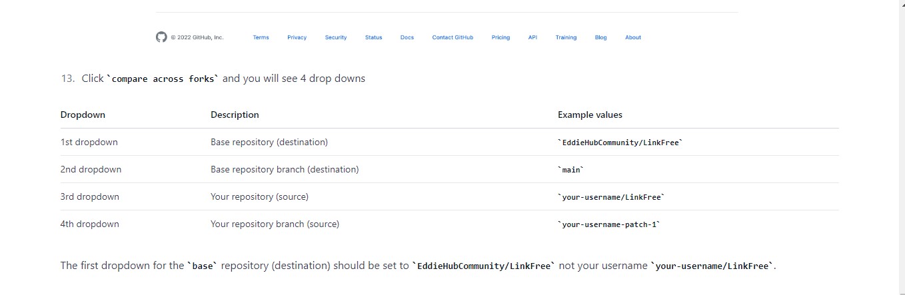Click the 'your-username/LinkFree' example value in table
Image resolution: width=905 pixels, height=295 pixels.
[611, 197]
